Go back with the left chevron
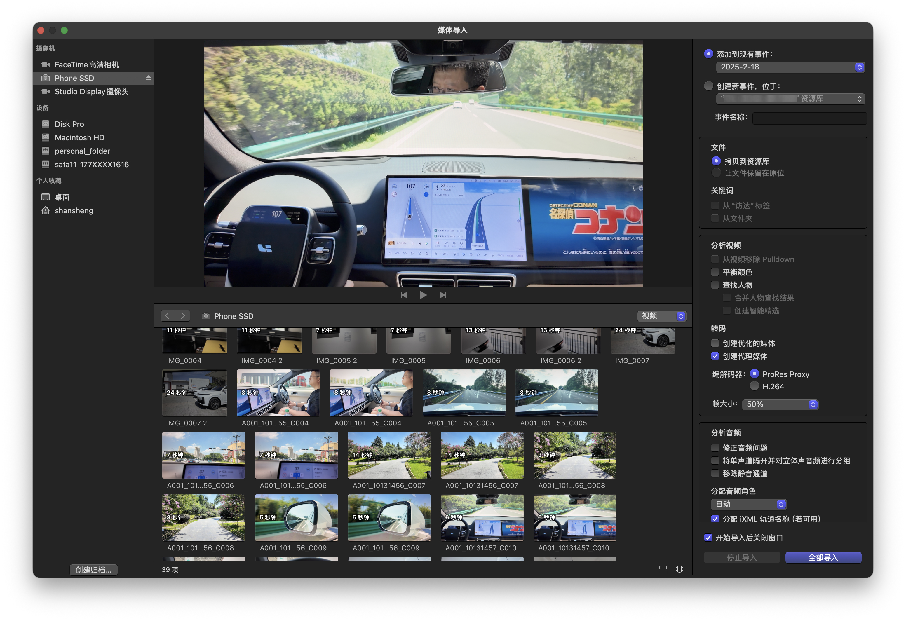The image size is (906, 621). 167,316
